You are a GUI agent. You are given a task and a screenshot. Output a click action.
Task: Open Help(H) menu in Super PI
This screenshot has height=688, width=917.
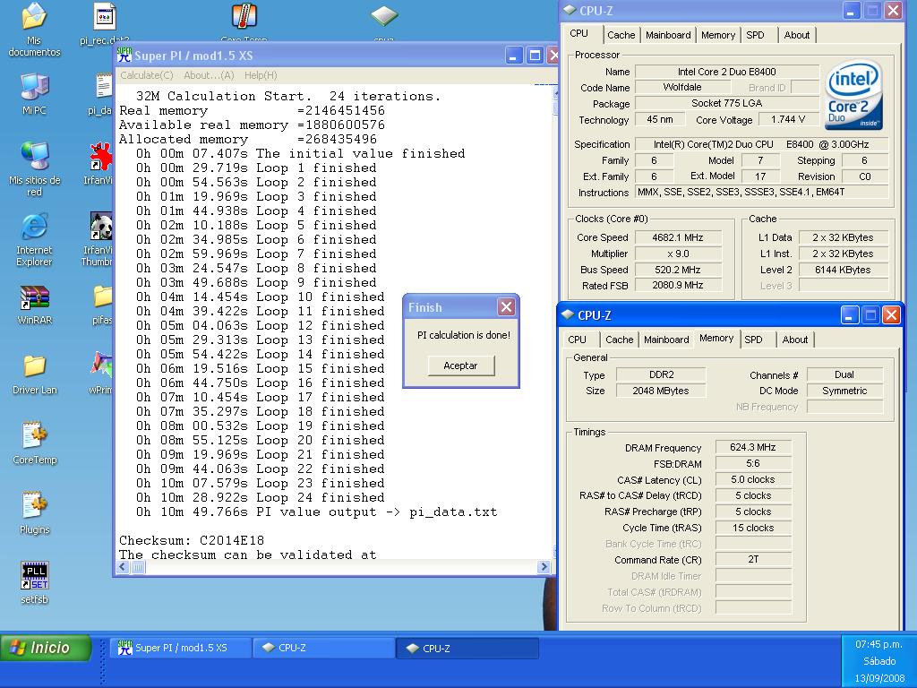(261, 75)
